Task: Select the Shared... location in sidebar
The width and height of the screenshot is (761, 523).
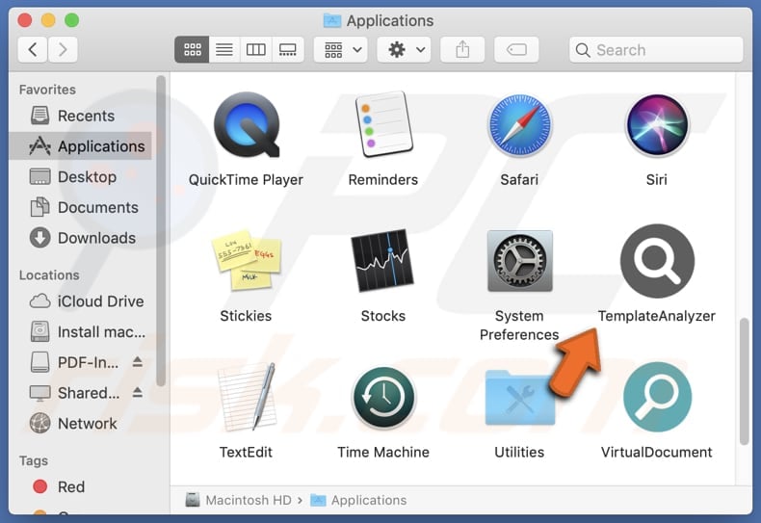Action: click(x=74, y=393)
